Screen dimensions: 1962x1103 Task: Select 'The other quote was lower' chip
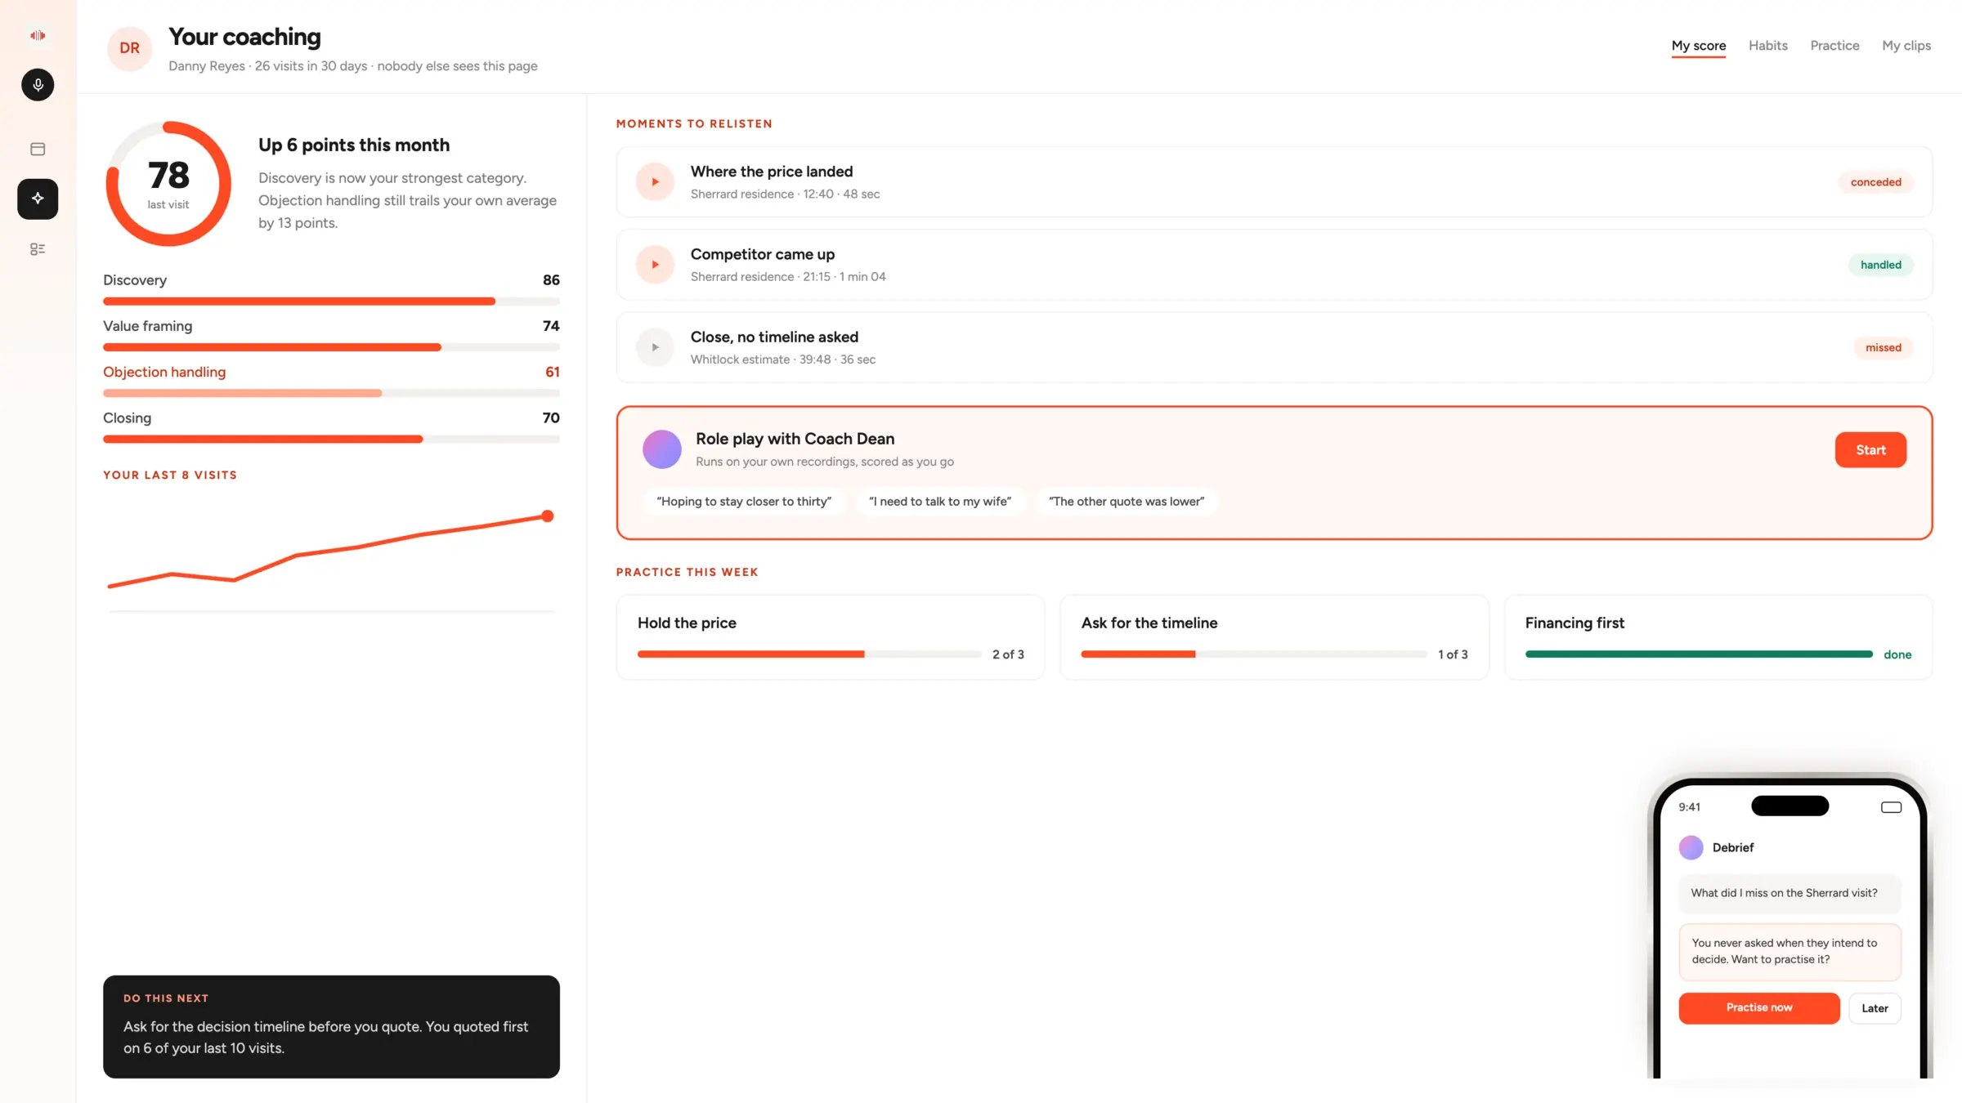[1127, 502]
